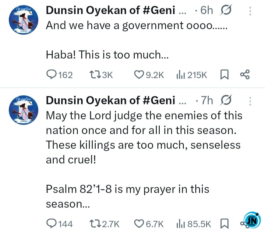The width and height of the screenshot is (265, 233).
Task: Bookmark the 'Haba! This is too much' tweet
Action: [224, 75]
